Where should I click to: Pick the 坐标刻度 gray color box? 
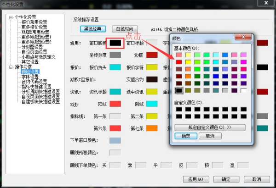[x=115, y=55]
